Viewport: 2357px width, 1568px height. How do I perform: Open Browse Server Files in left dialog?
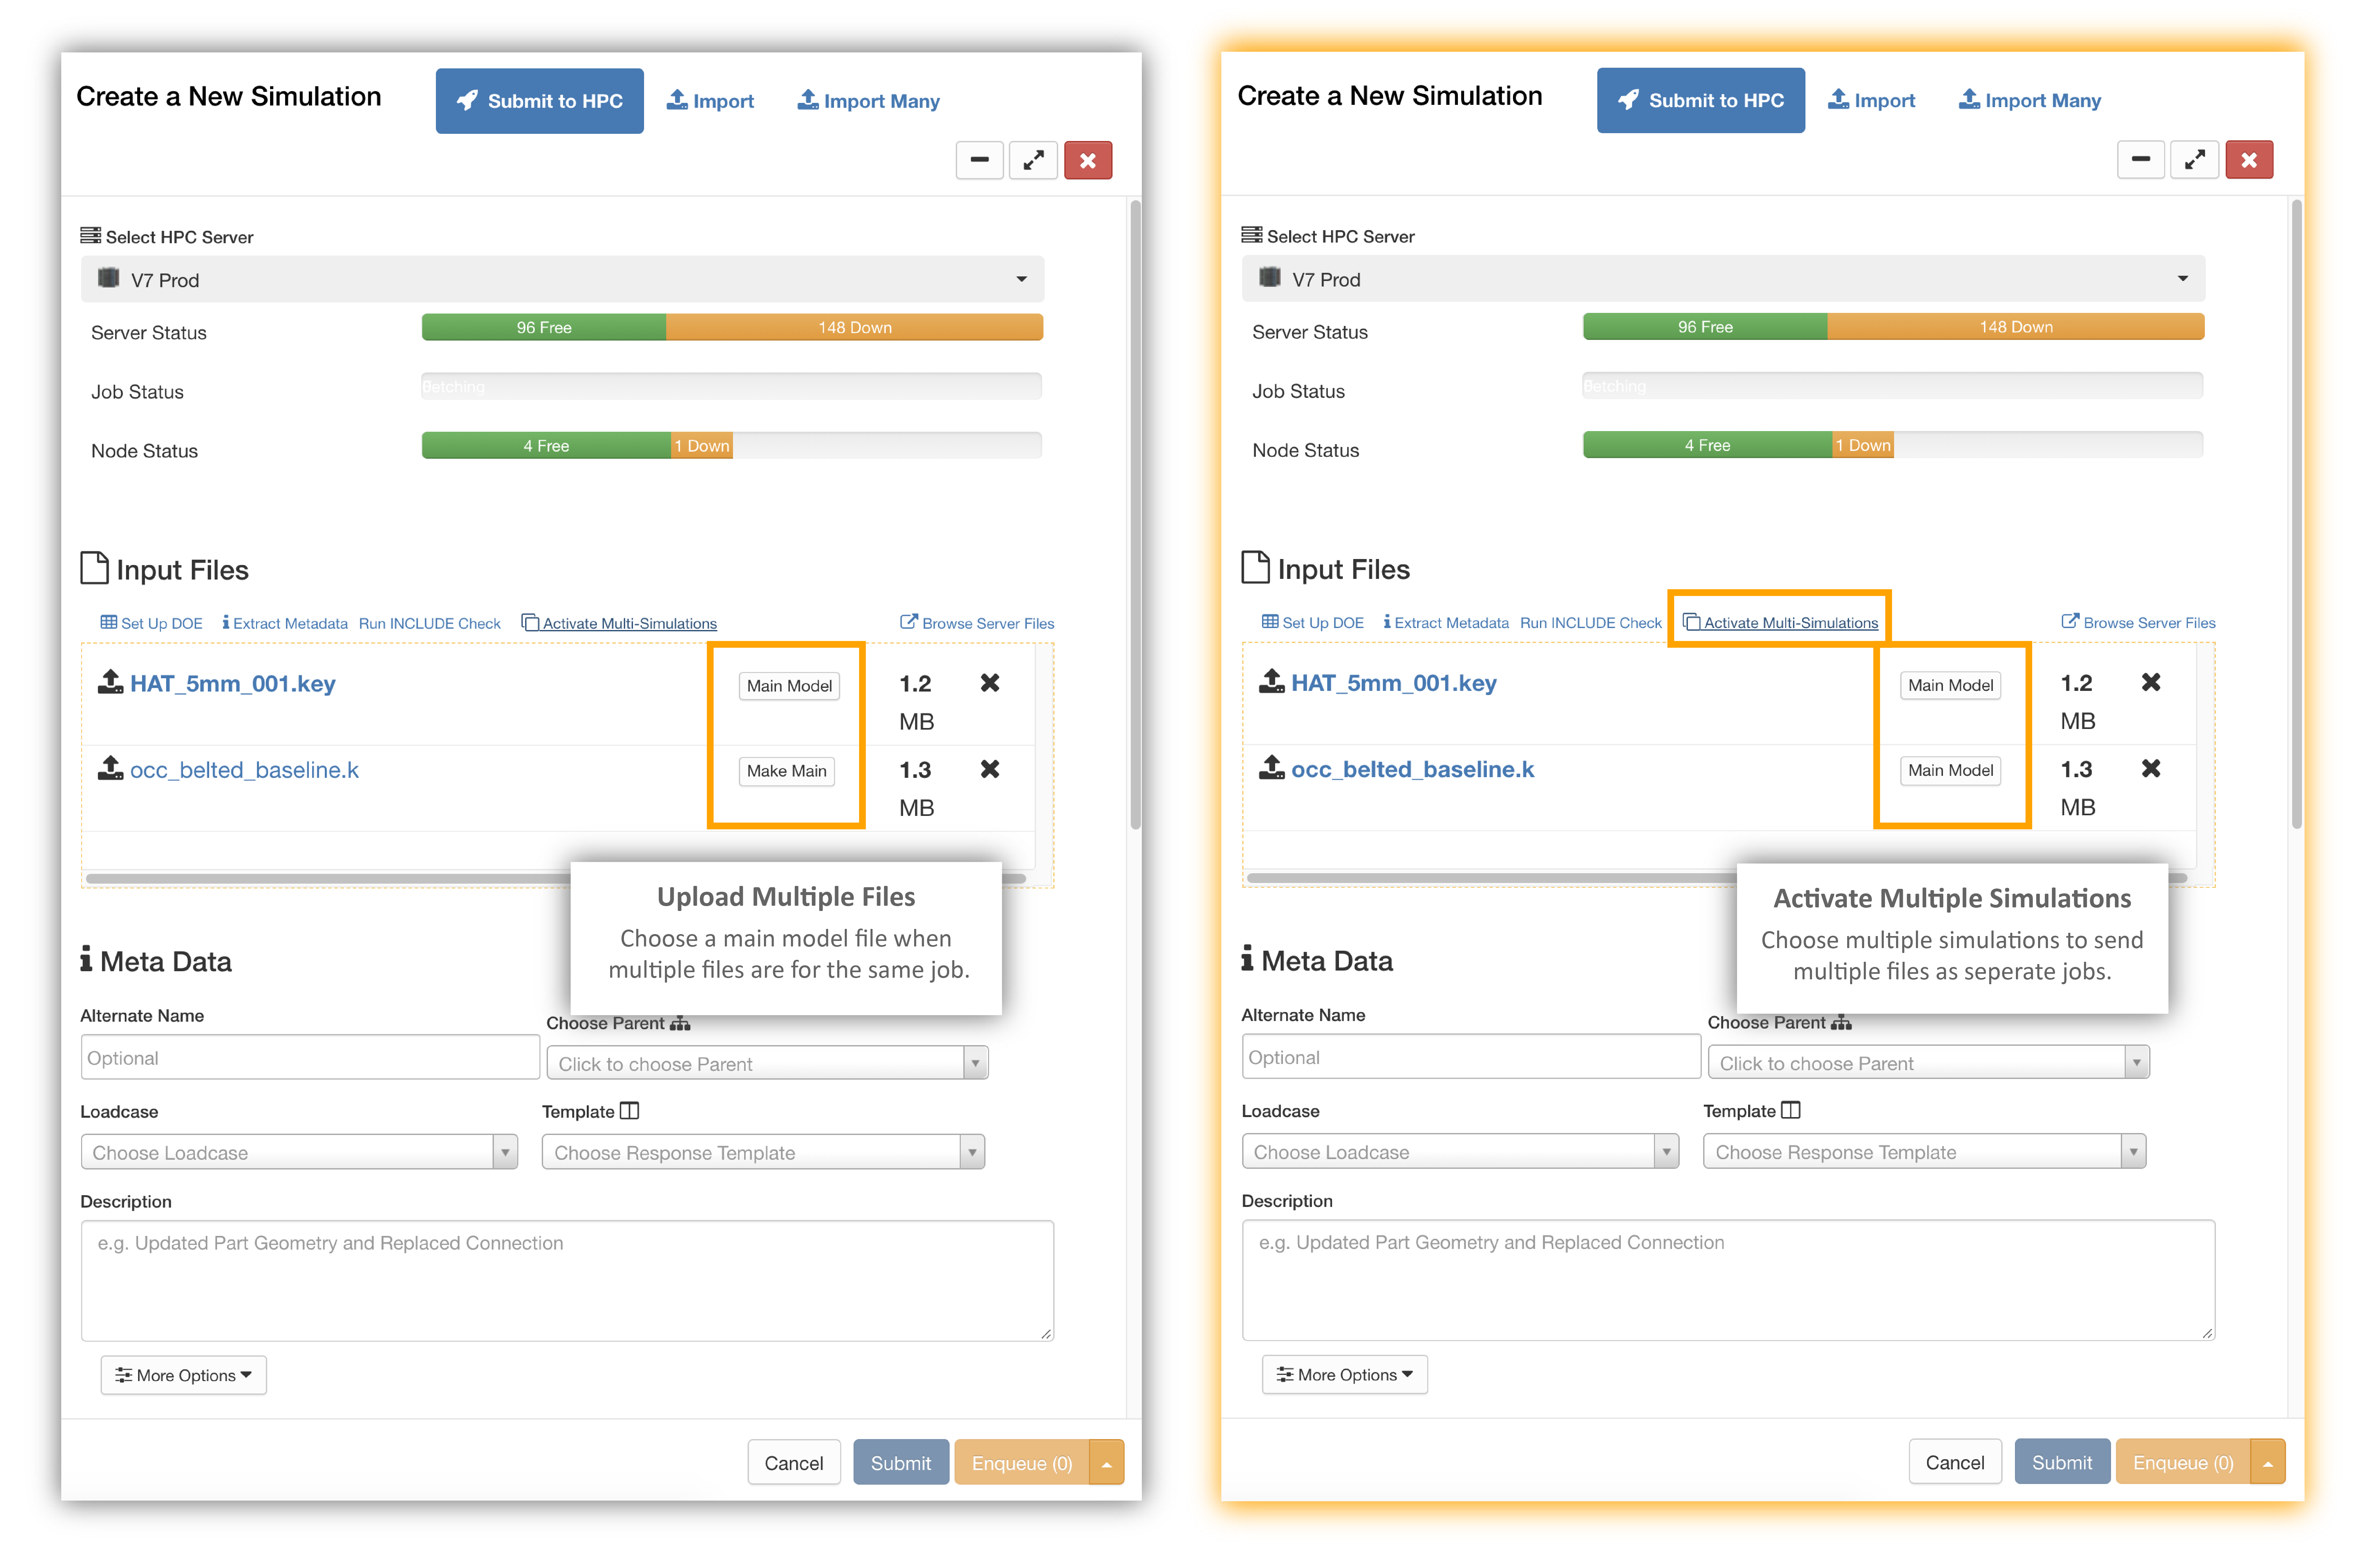click(x=977, y=623)
